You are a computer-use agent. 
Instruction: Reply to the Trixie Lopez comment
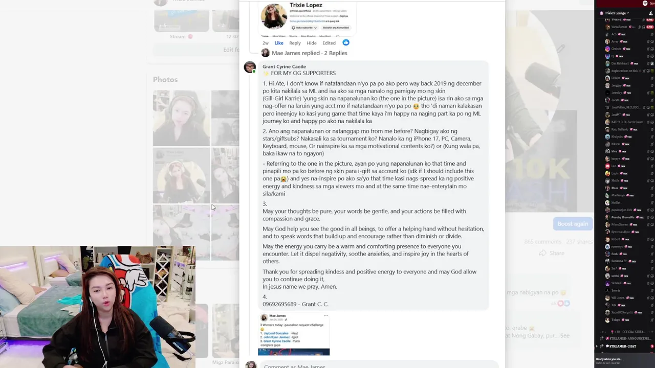(x=295, y=43)
